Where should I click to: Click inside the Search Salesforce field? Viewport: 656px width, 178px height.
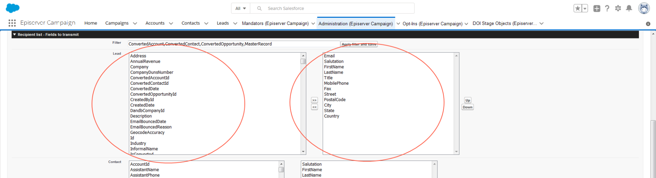[x=338, y=8]
